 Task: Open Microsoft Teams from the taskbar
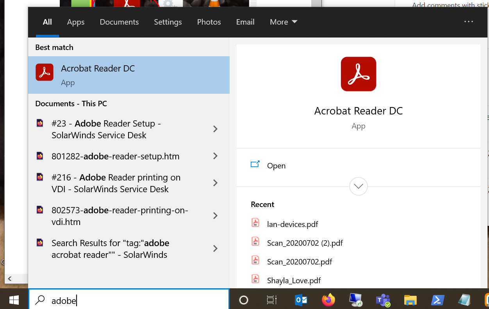(x=383, y=300)
